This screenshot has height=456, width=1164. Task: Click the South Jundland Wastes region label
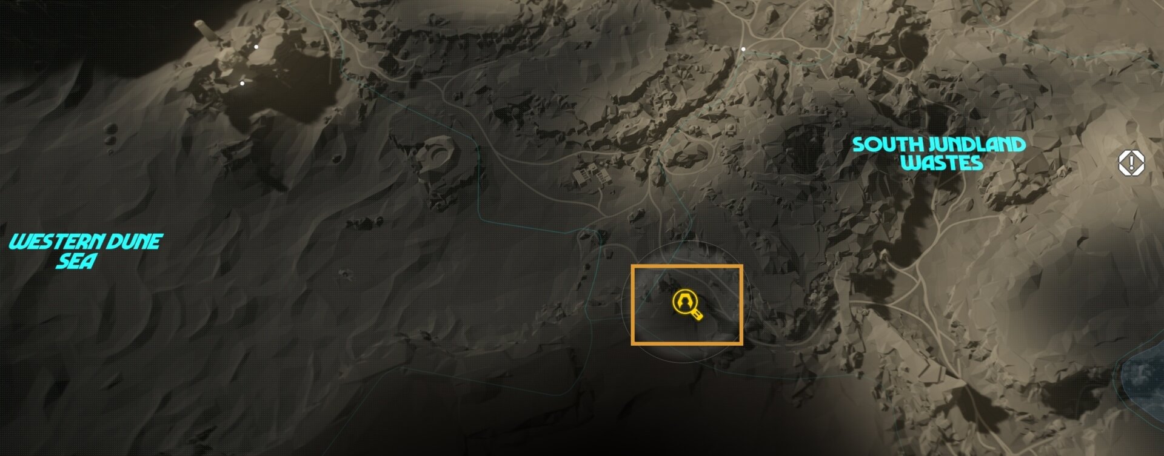click(940, 153)
